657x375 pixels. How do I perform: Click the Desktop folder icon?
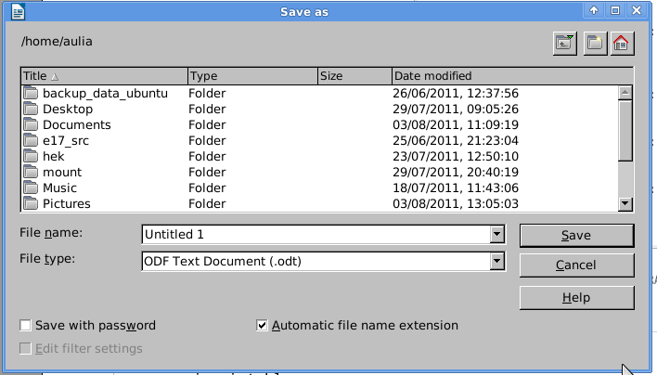point(31,109)
